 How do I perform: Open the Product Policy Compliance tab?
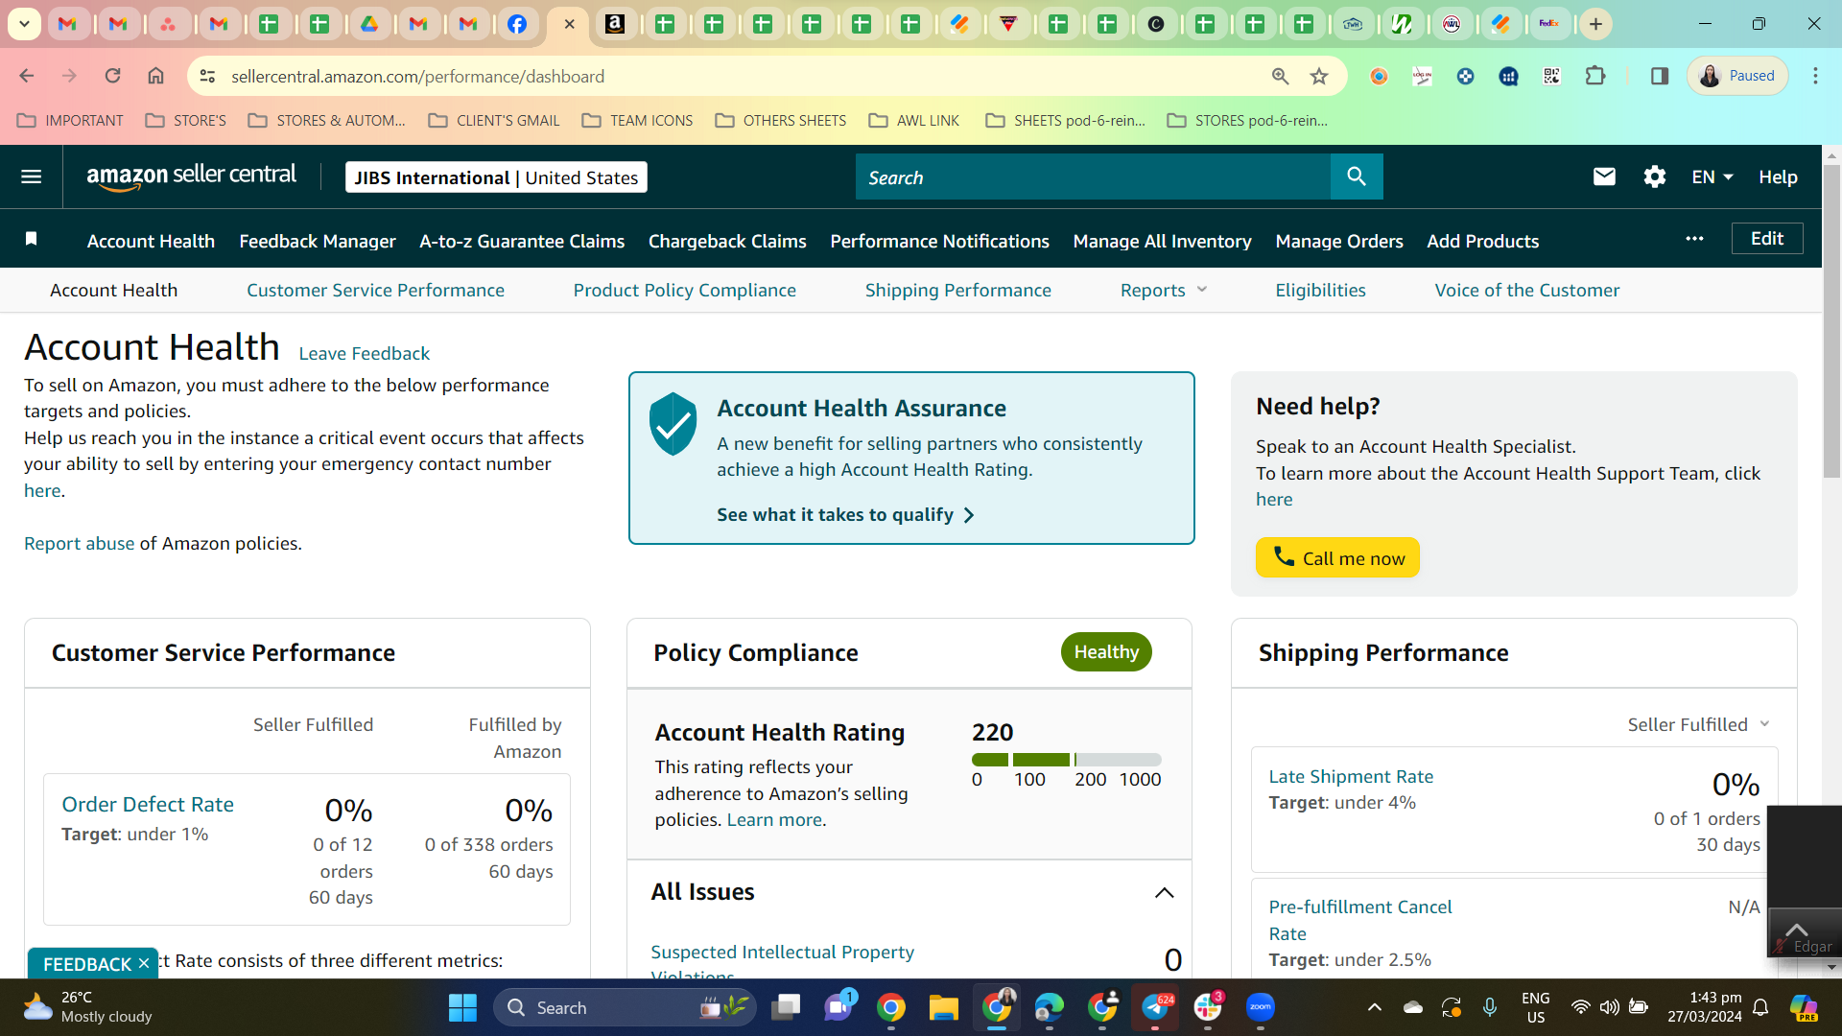pyautogui.click(x=684, y=290)
